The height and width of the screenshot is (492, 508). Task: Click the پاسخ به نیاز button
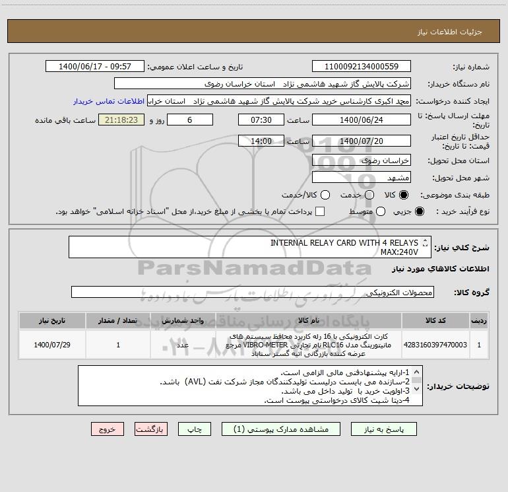383,429
